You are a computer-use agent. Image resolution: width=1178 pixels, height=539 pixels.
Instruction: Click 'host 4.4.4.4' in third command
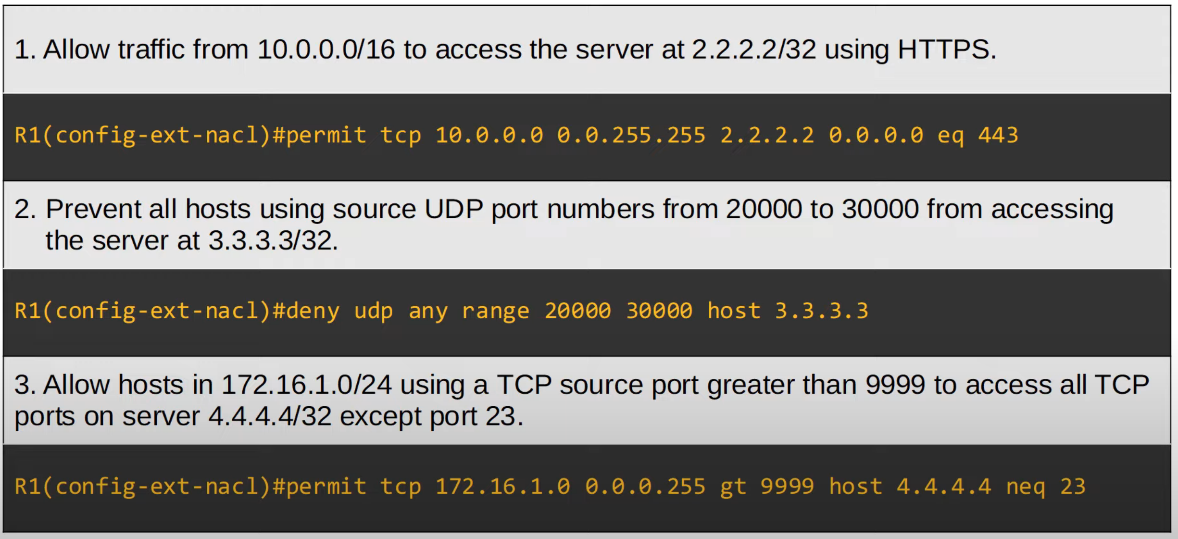point(910,486)
